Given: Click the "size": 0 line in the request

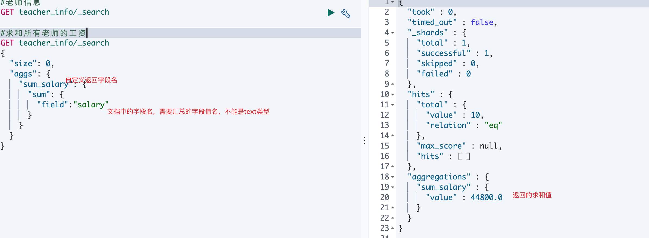Looking at the screenshot, I should [x=32, y=64].
